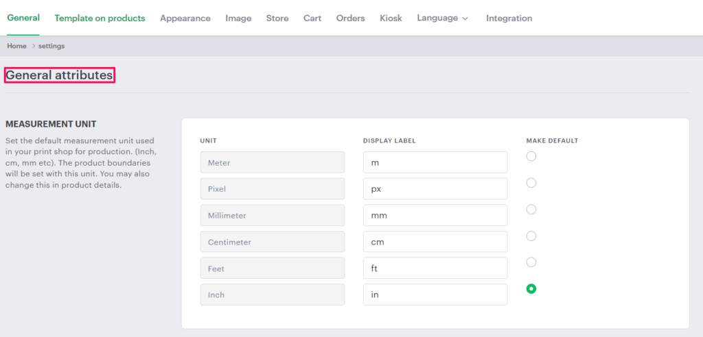Choose Millimeter as the default unit
Viewport: 703px width, 337px height.
tap(531, 210)
